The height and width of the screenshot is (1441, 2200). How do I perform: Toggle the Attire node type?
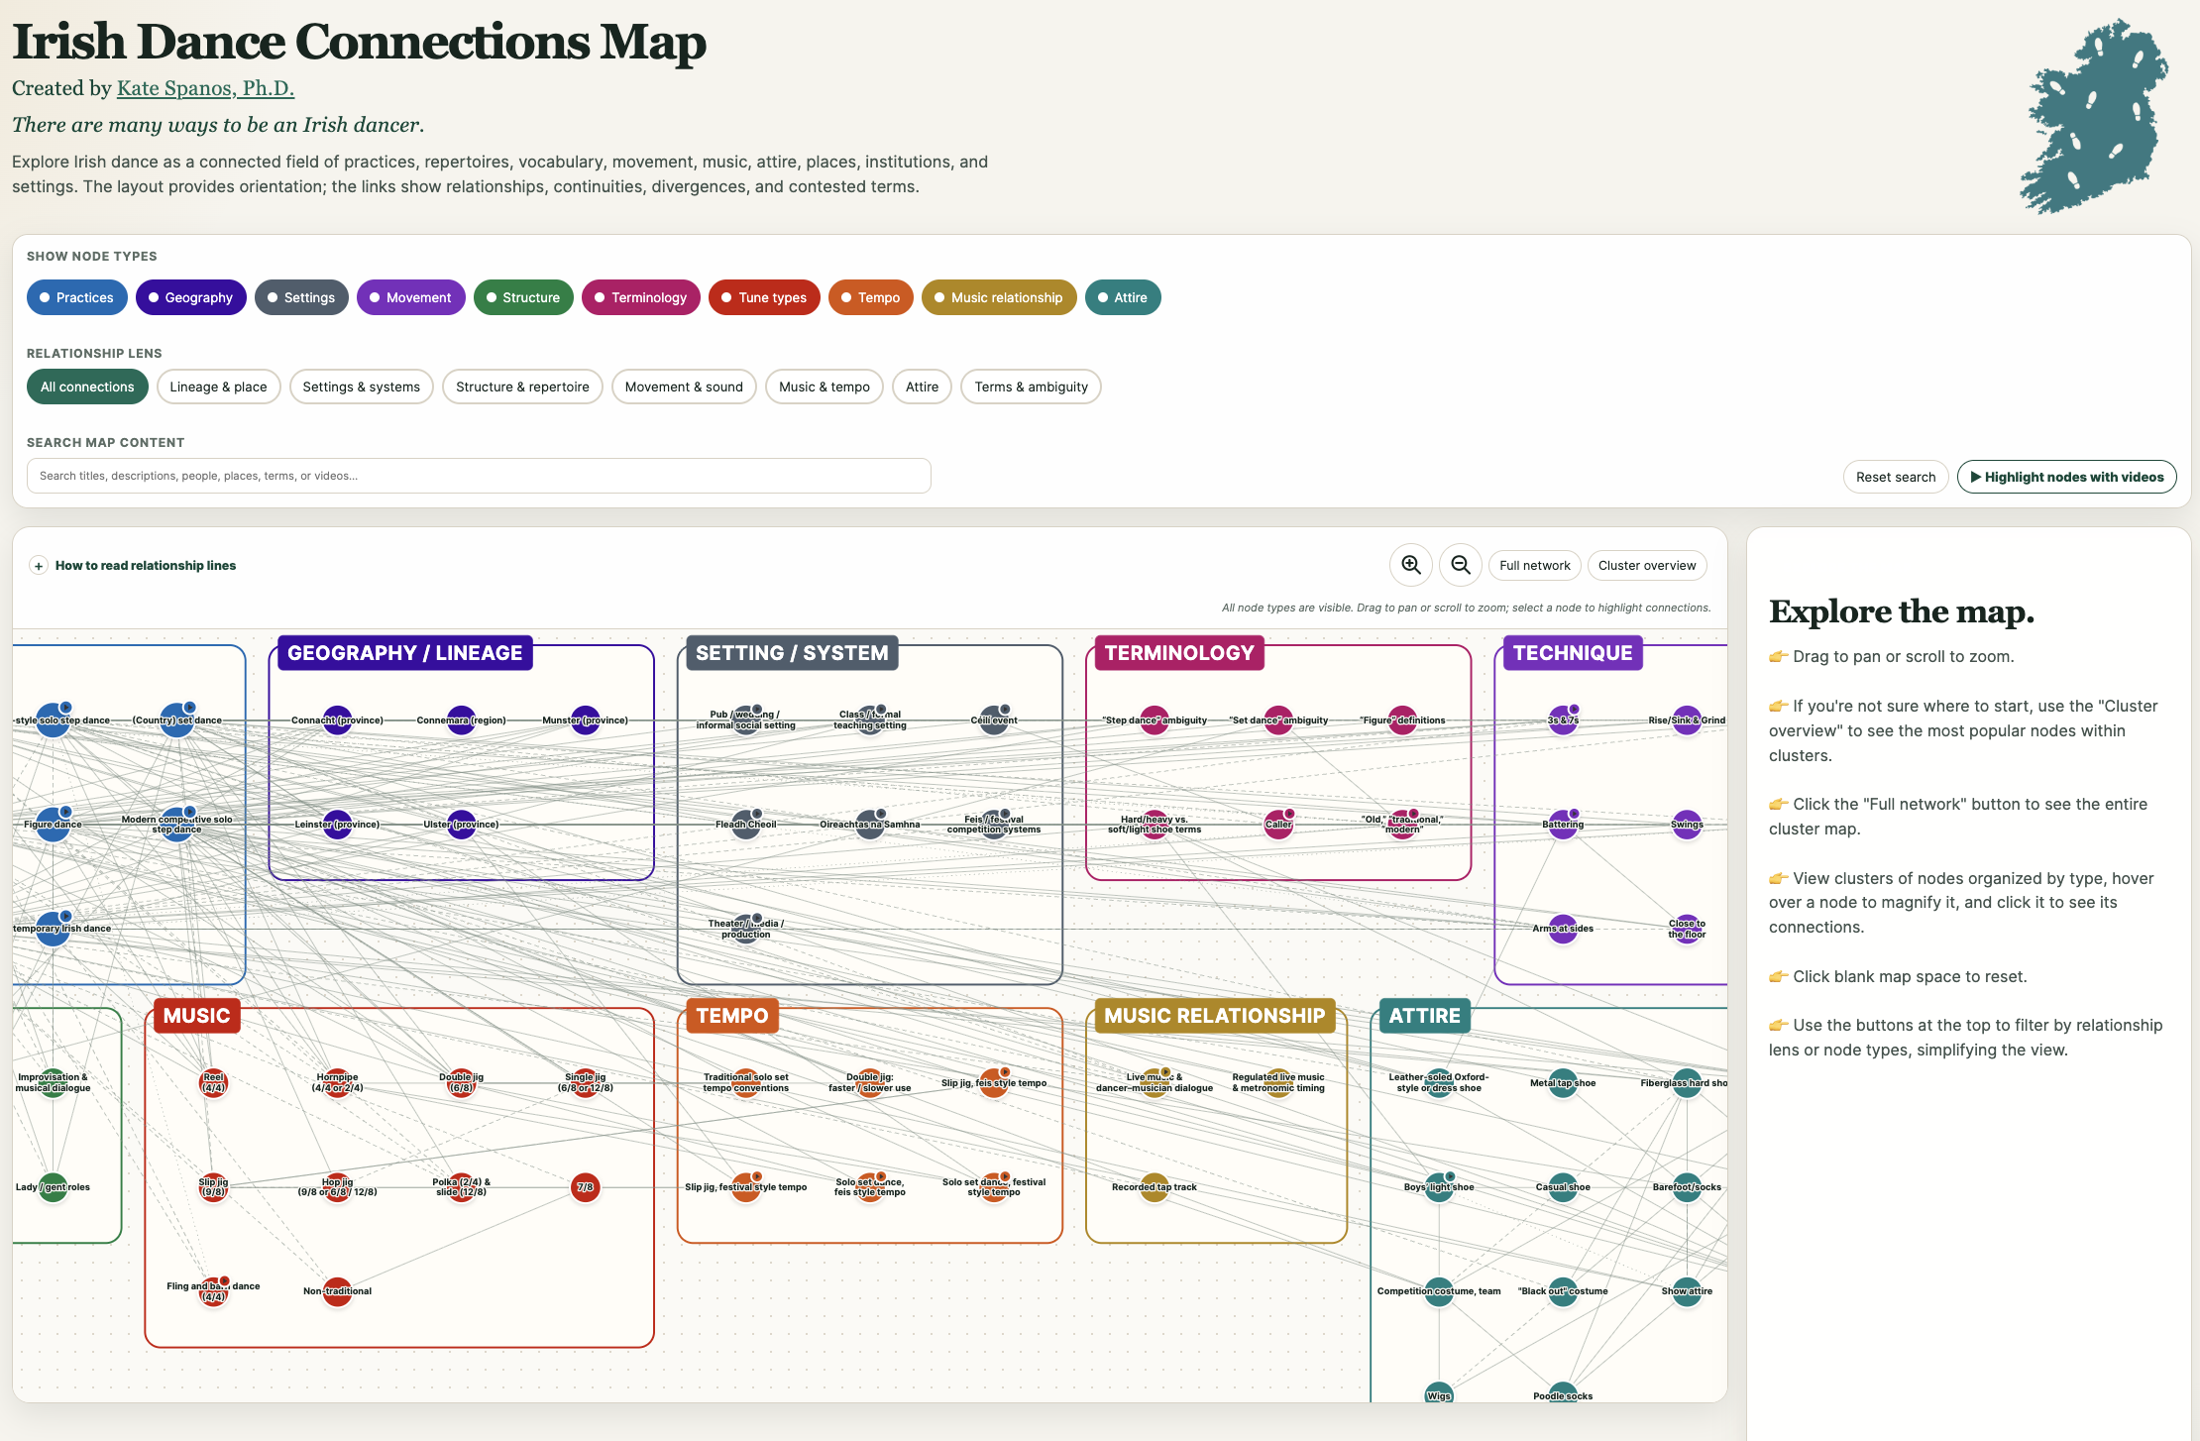coord(1123,297)
